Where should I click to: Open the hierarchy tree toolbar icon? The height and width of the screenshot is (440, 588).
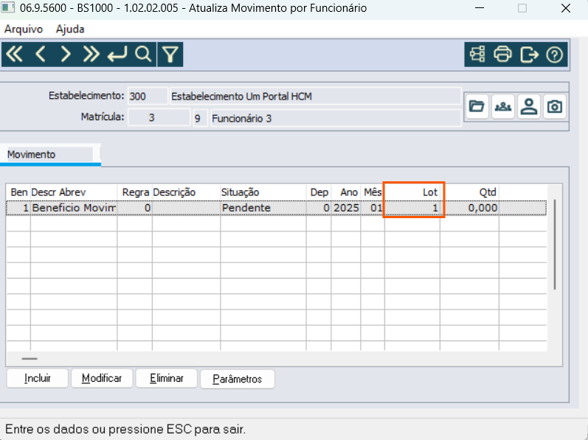477,55
